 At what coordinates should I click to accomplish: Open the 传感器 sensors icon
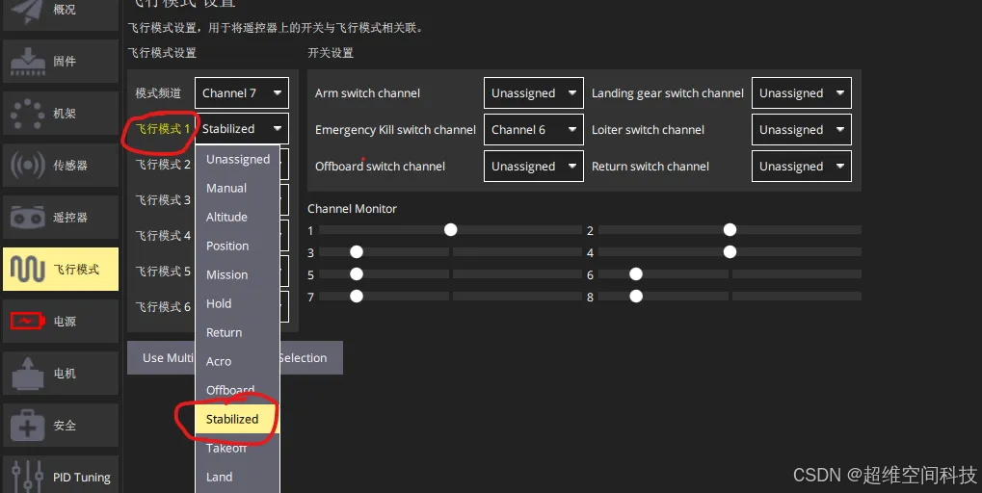28,166
